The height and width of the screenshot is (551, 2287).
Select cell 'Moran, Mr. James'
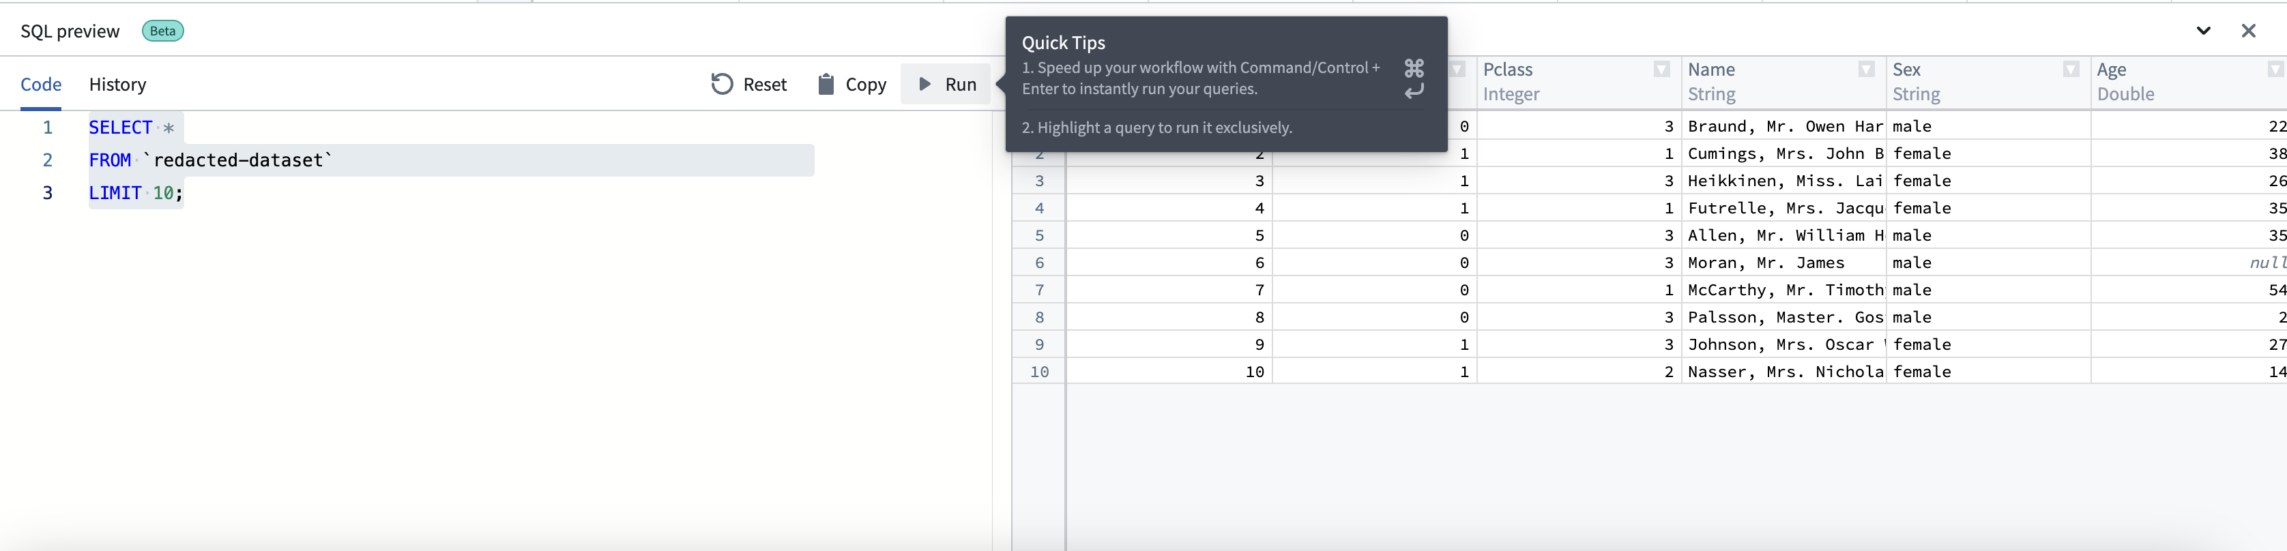[x=1783, y=263]
